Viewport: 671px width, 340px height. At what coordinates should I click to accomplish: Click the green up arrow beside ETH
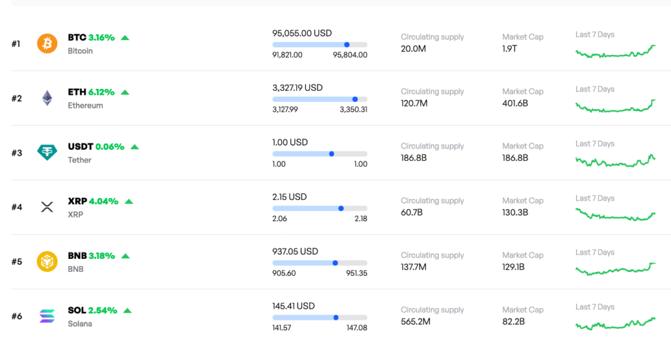[125, 92]
